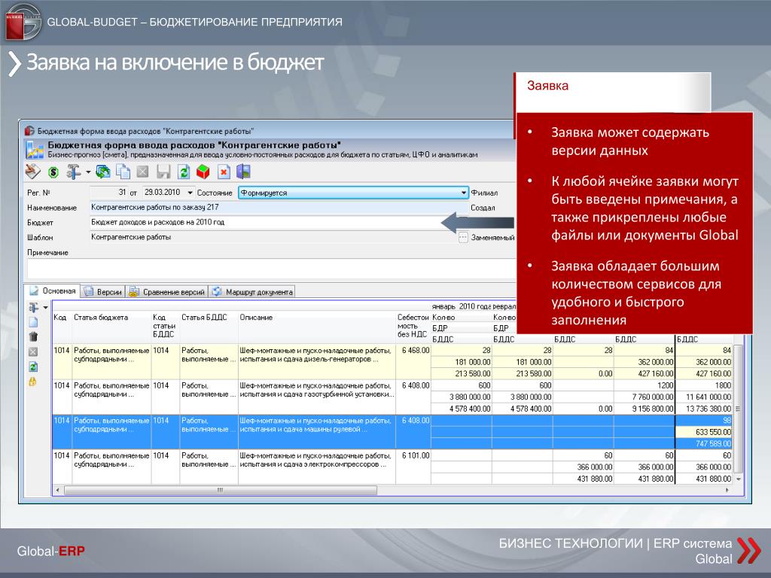Viewport: 771px width, 578px height.
Task: Click the chart icon in the form header
Action: pyautogui.click(x=35, y=150)
